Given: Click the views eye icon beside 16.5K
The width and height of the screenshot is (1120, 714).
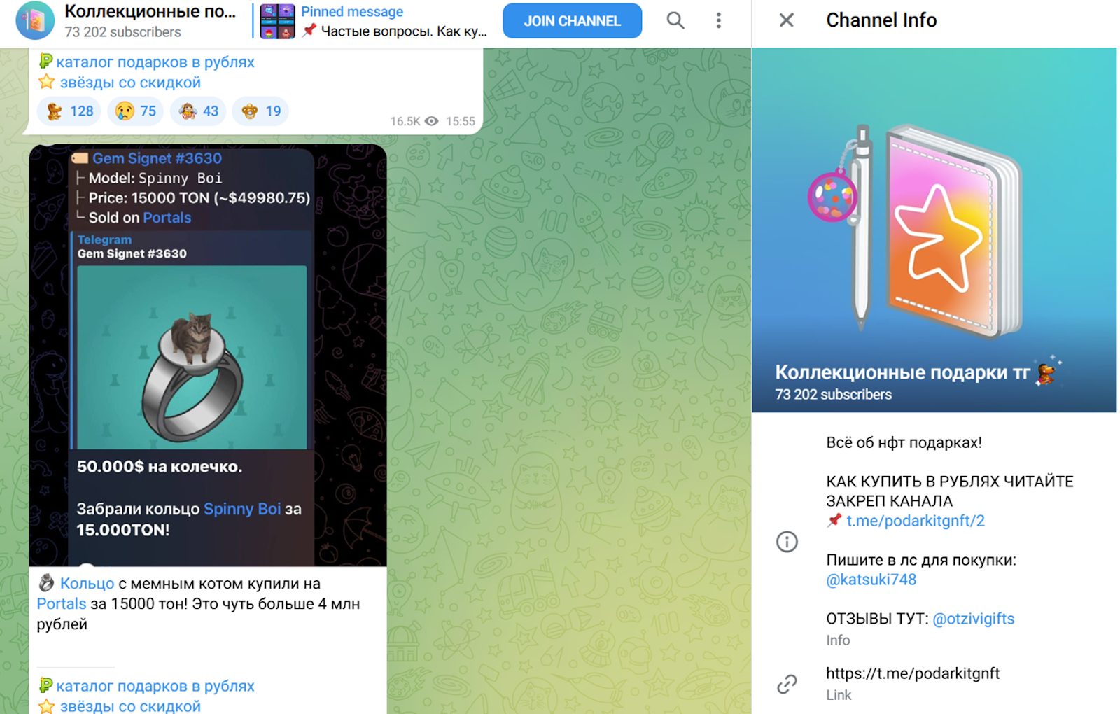Looking at the screenshot, I should 433,121.
